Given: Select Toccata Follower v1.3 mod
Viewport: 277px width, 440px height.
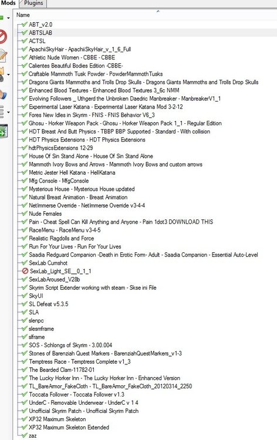Looking at the screenshot, I should pos(77,394).
